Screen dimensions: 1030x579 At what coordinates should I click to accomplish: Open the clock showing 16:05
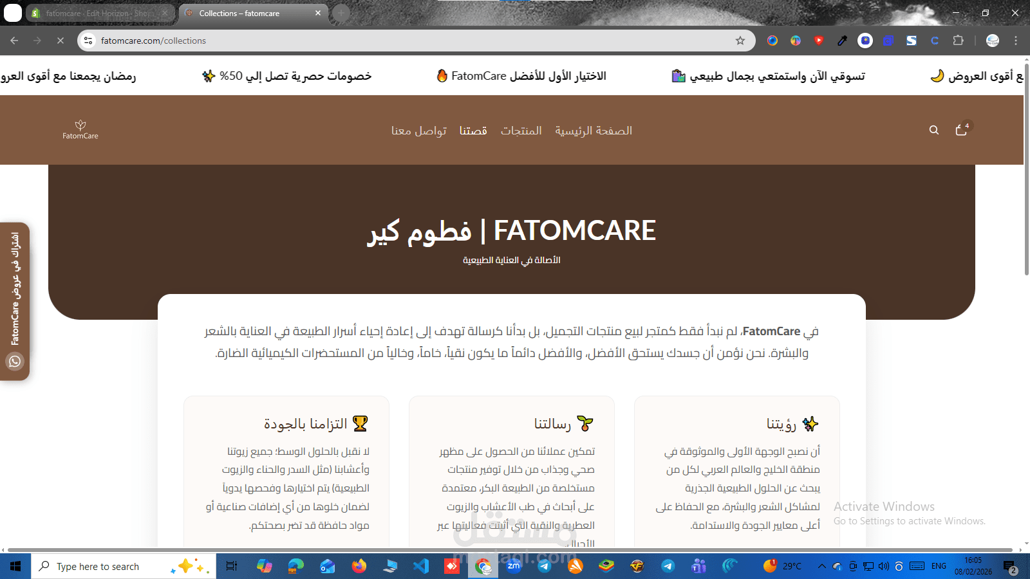[x=973, y=566]
